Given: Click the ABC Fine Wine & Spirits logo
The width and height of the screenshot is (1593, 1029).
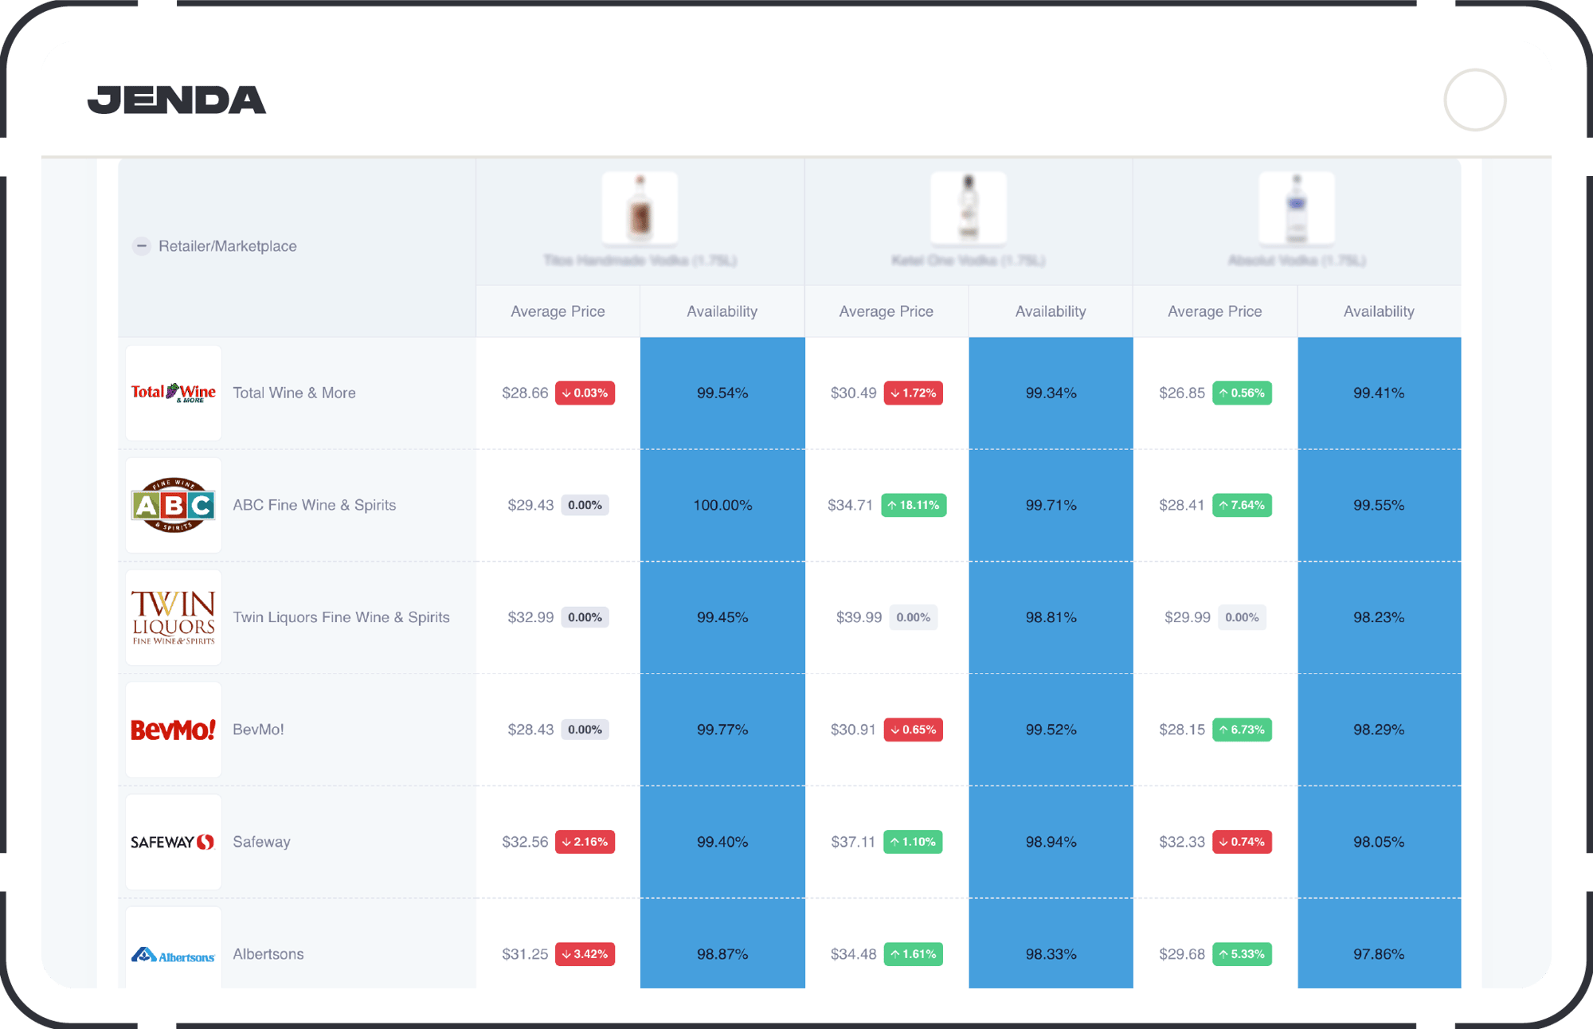Looking at the screenshot, I should [174, 505].
